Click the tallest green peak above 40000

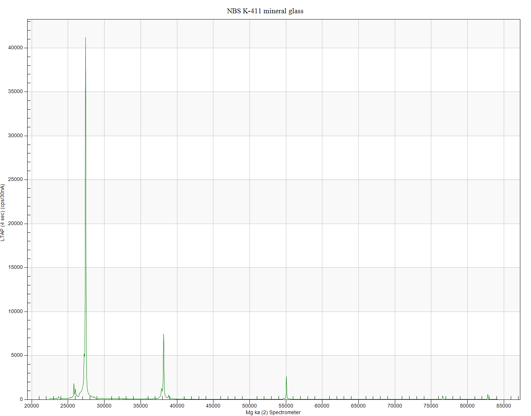point(85,39)
